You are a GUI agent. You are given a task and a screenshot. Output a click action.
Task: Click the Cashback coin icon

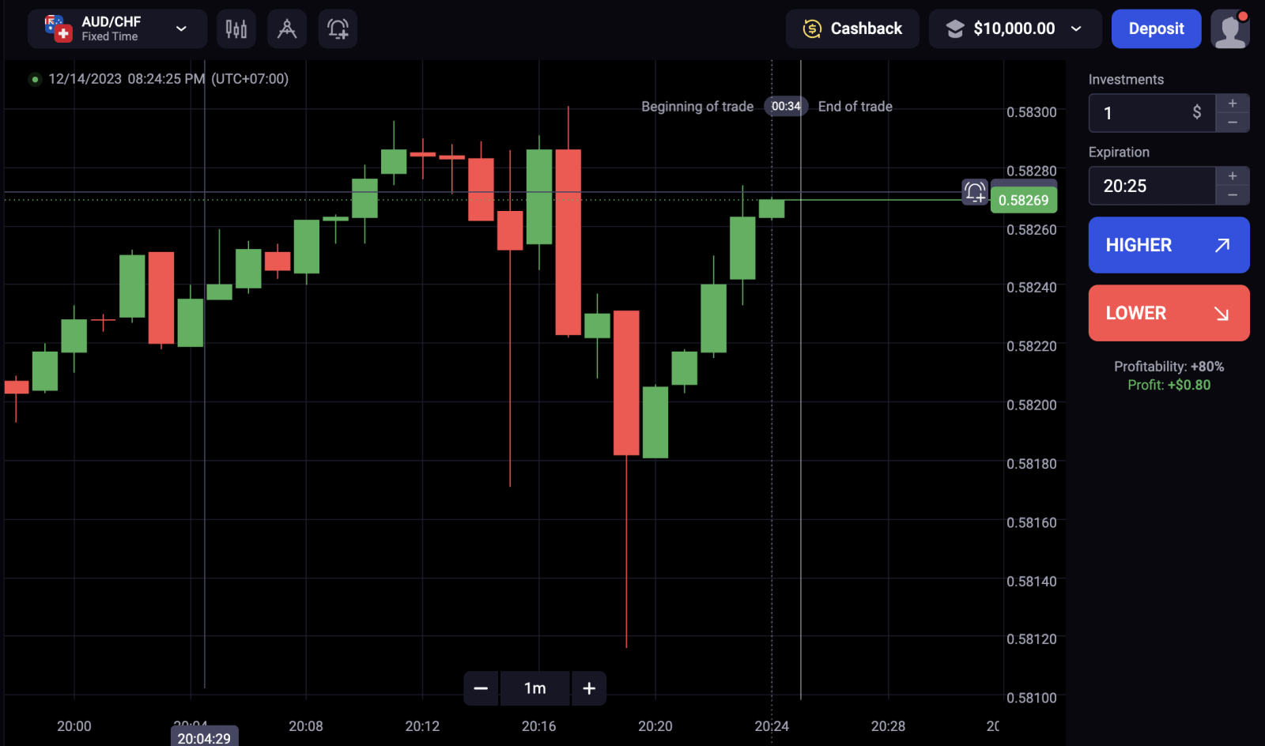coord(812,29)
